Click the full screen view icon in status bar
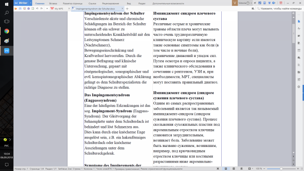Viewport: 304px width, 171px height. [218, 168]
